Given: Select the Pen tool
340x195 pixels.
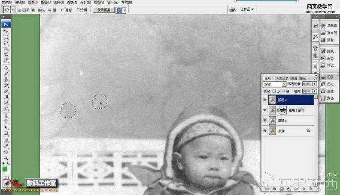Looking at the screenshot, I should 6,116.
